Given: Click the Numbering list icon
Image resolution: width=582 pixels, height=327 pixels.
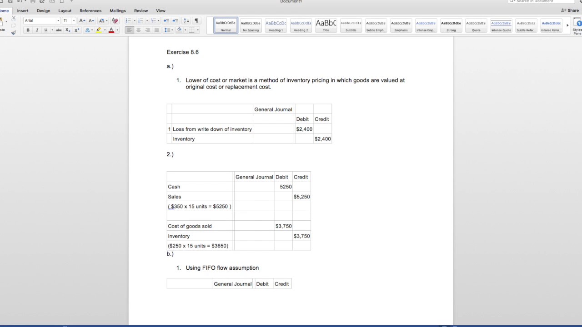Looking at the screenshot, I should click(x=141, y=20).
